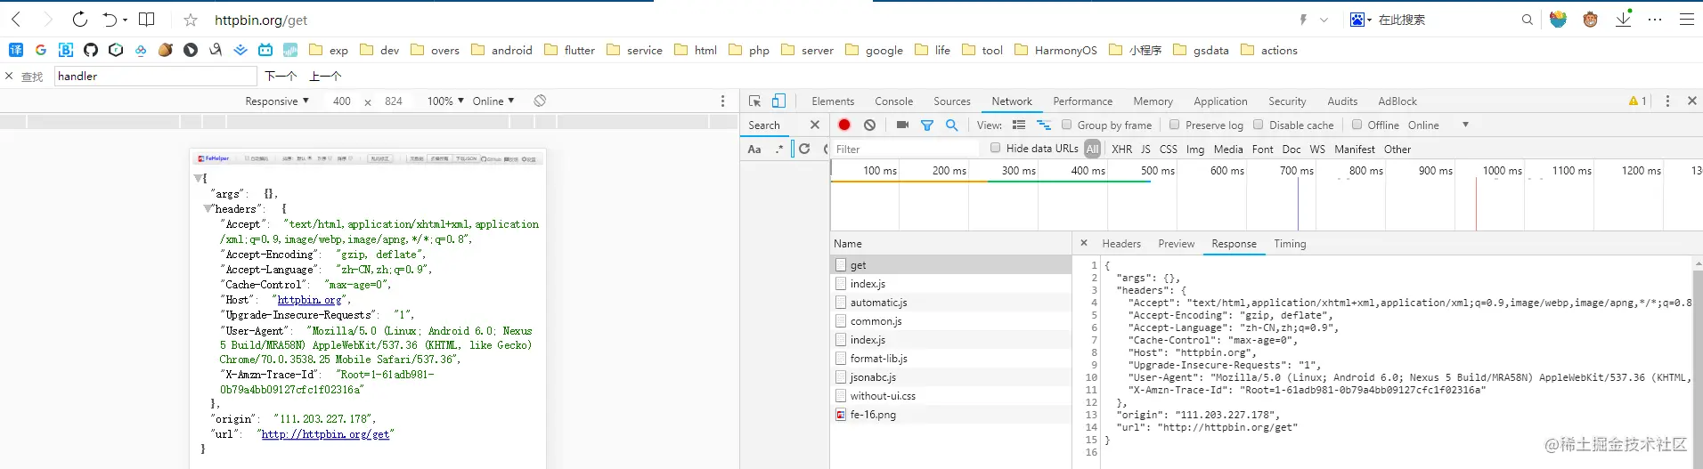Open network throttling Online dropdown arrow
1703x469 pixels.
(1465, 125)
